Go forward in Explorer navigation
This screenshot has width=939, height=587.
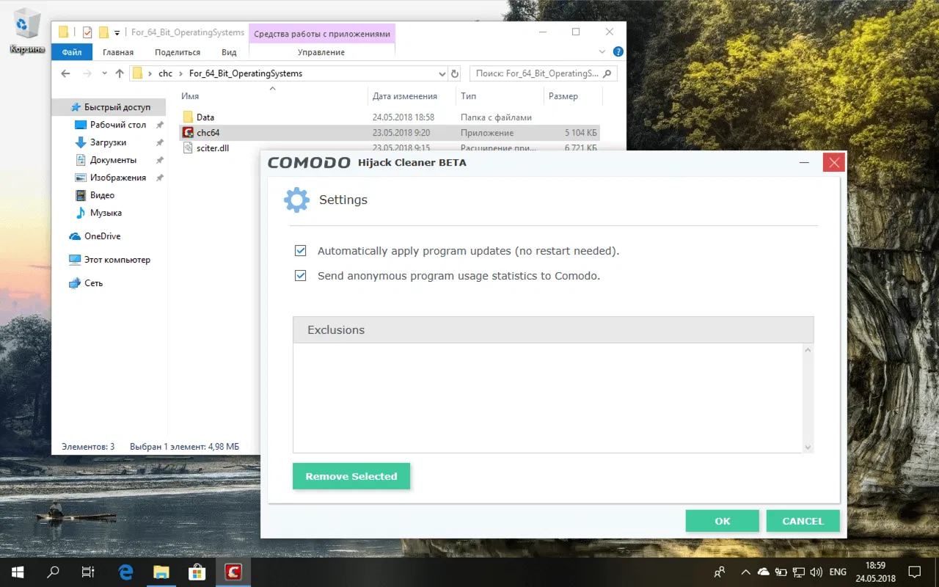[87, 73]
